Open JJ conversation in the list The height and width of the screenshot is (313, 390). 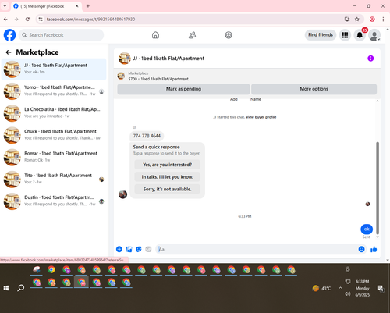(x=54, y=69)
